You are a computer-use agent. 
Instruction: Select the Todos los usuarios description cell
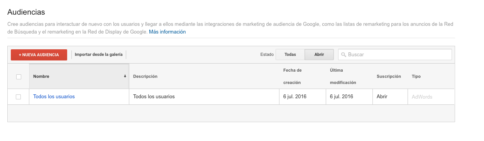204,97
